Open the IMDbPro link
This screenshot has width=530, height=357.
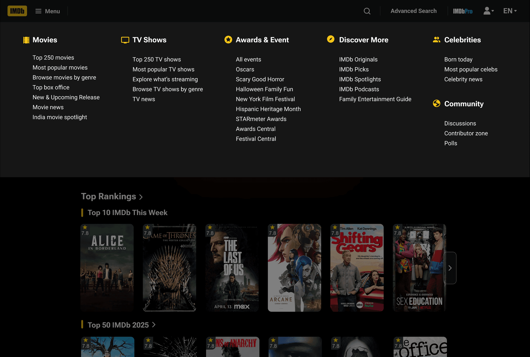coord(463,11)
